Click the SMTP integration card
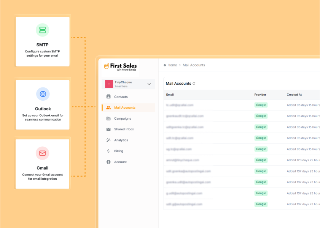The image size is (320, 228). pyautogui.click(x=42, y=41)
